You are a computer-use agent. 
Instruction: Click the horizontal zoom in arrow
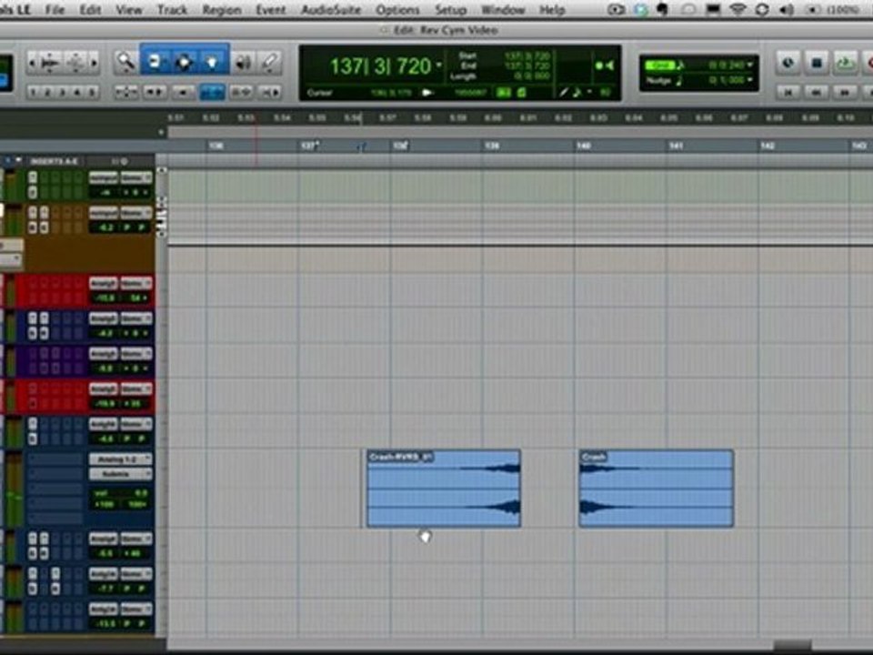94,64
